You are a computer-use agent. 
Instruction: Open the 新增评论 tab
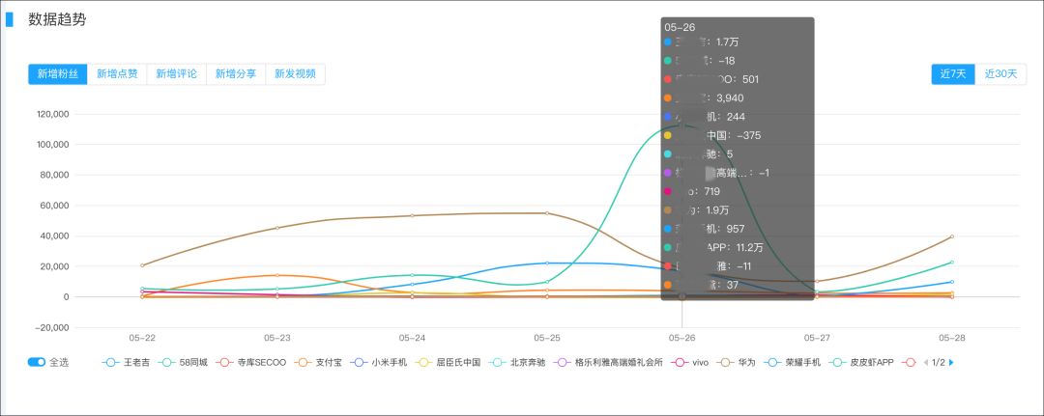pyautogui.click(x=177, y=74)
